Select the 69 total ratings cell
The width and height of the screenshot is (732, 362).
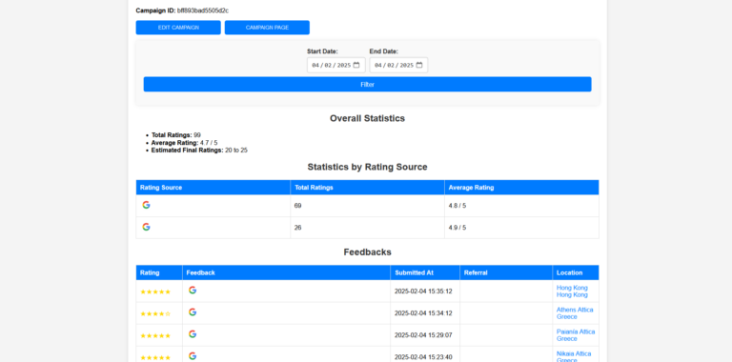pyautogui.click(x=367, y=206)
